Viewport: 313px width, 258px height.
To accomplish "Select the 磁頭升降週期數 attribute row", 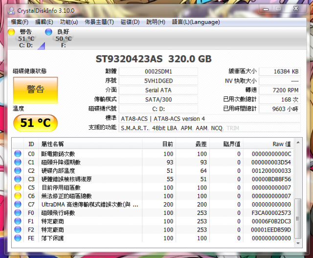I will pyautogui.click(x=153, y=162).
